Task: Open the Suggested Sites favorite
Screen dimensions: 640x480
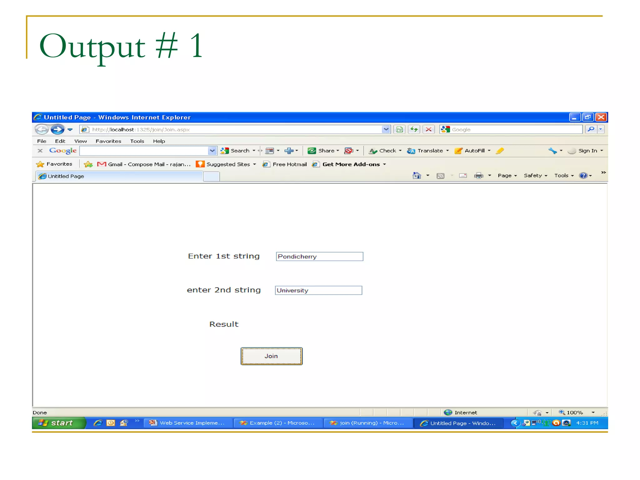Action: pos(226,164)
